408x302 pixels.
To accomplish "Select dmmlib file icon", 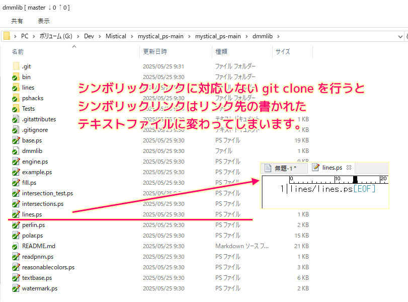I will 16,151.
